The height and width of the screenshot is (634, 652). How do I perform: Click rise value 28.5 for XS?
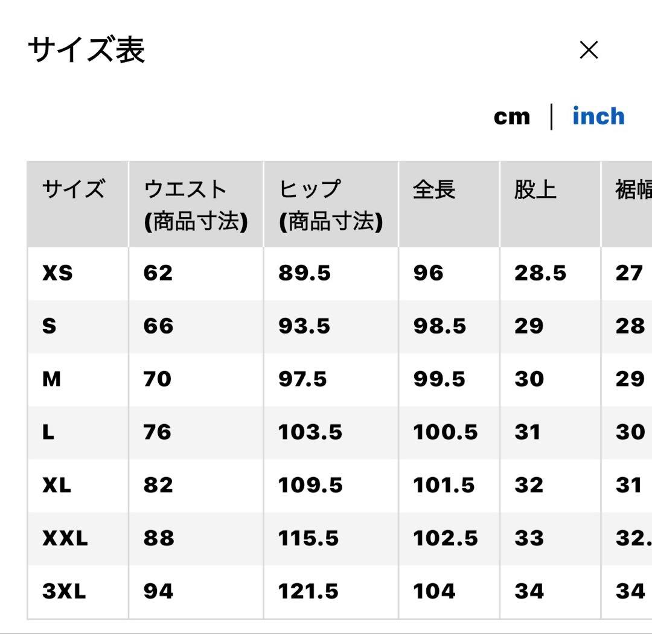pyautogui.click(x=540, y=273)
